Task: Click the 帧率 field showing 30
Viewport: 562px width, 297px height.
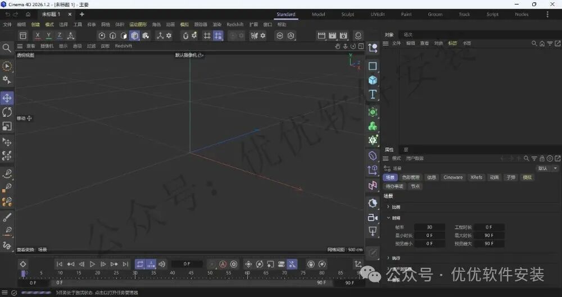Action: point(429,227)
